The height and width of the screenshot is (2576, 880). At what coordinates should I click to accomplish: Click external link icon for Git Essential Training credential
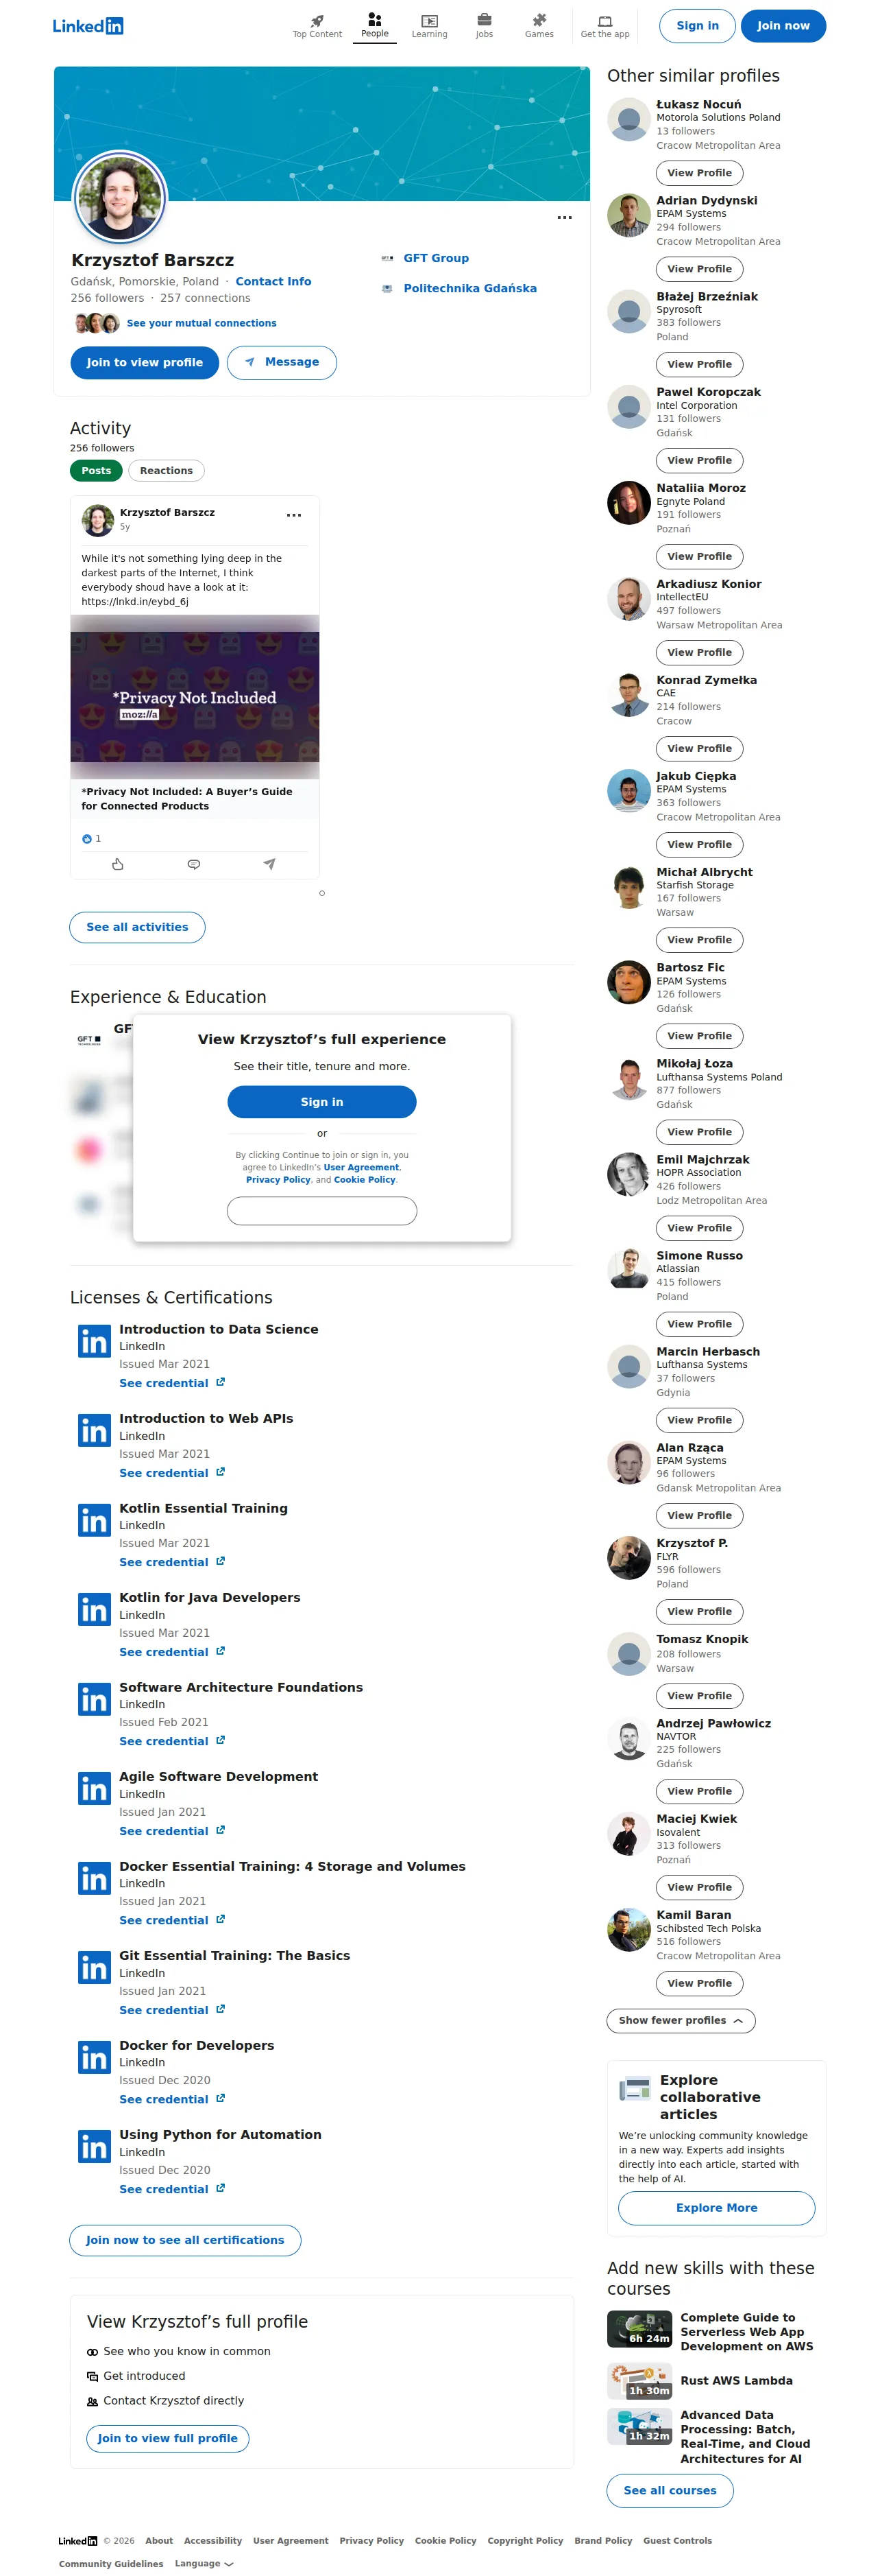coord(221,2009)
